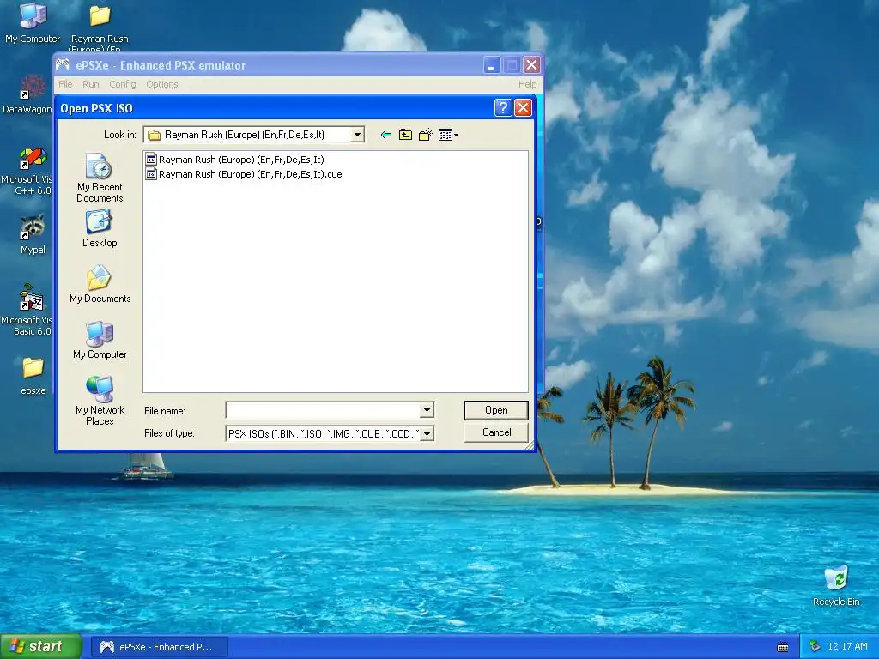This screenshot has height=659, width=879.
Task: Close the Open PSX ISO dialog
Action: (523, 107)
